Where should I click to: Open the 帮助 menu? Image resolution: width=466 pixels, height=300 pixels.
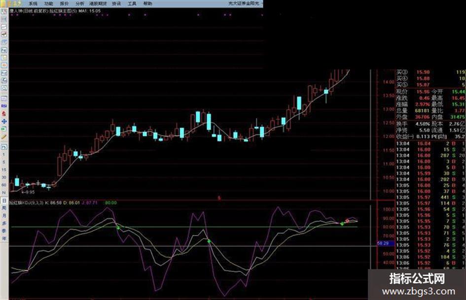click(148, 3)
